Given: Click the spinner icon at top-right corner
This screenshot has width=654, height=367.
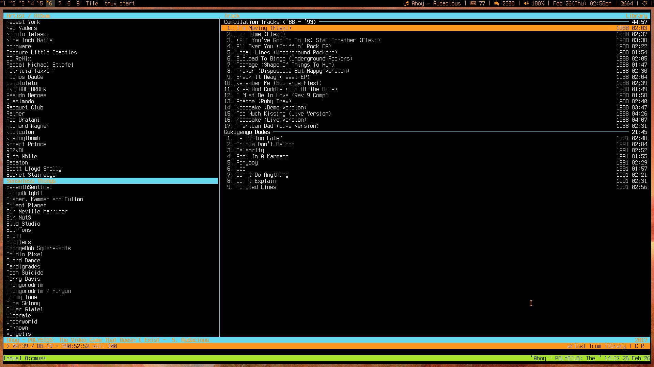Looking at the screenshot, I should point(644,3).
